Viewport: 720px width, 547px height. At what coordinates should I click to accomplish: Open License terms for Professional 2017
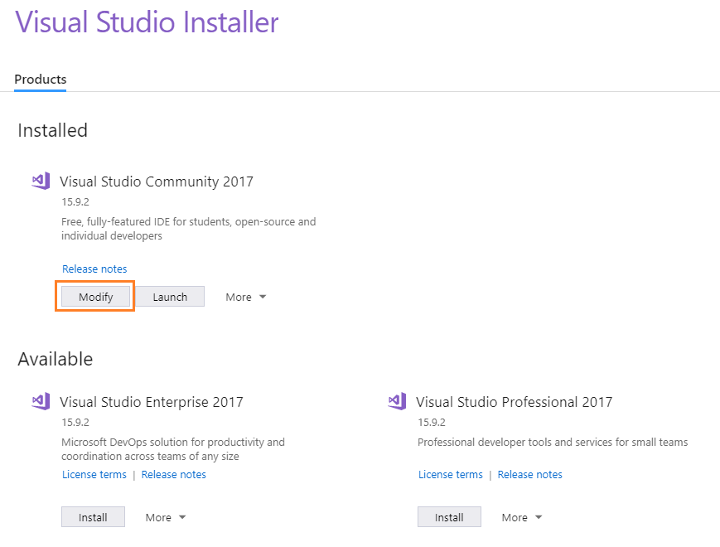click(x=451, y=475)
